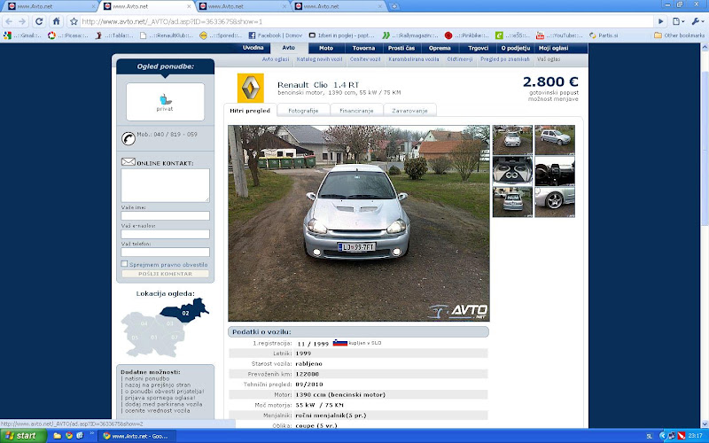709x443 pixels.
Task: Click the Go arrow beside the address bar
Action: click(660, 21)
